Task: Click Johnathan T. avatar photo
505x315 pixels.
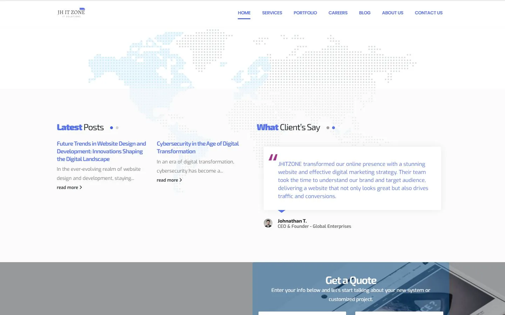Action: 268,223
